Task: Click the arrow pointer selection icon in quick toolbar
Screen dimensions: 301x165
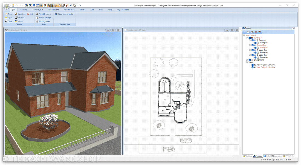Action: point(60,5)
